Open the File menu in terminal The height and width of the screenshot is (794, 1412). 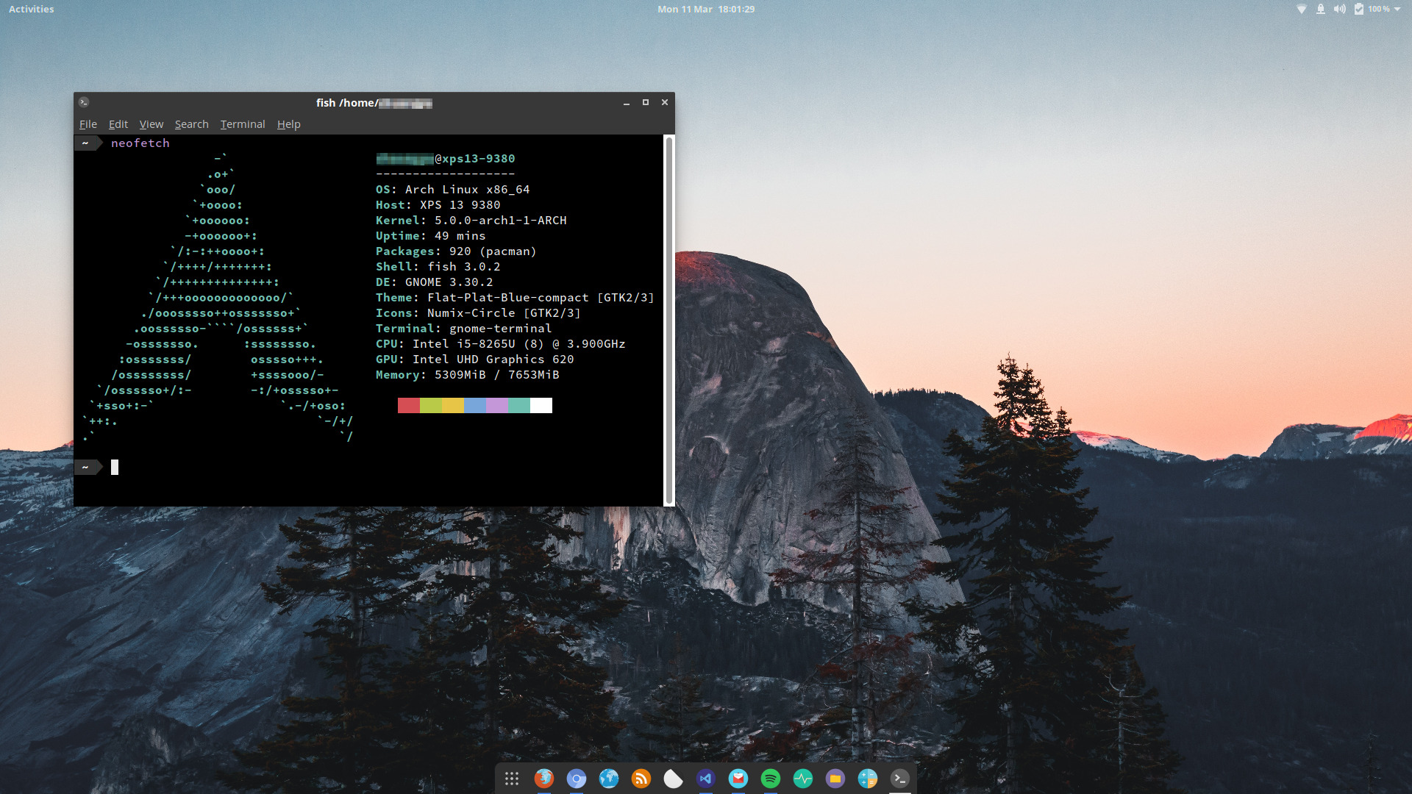tap(88, 124)
